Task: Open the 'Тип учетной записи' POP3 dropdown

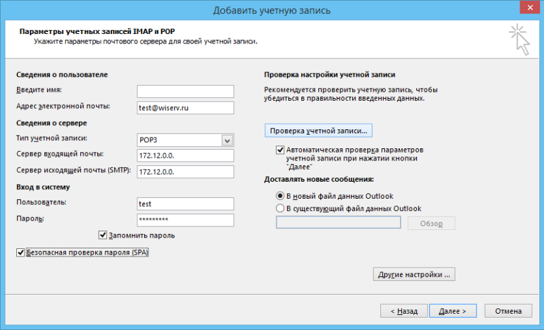Action: point(226,140)
